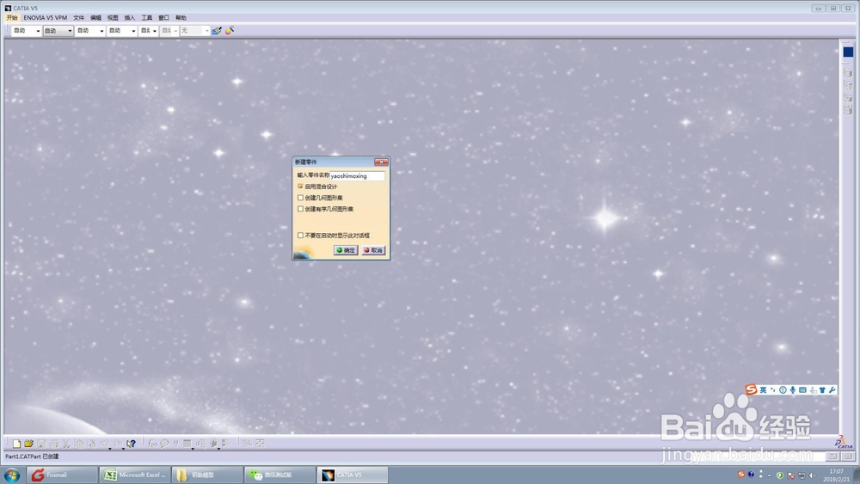The height and width of the screenshot is (484, 860).
Task: Click the Paste icon in bottom toolbar
Action: pyautogui.click(x=92, y=444)
